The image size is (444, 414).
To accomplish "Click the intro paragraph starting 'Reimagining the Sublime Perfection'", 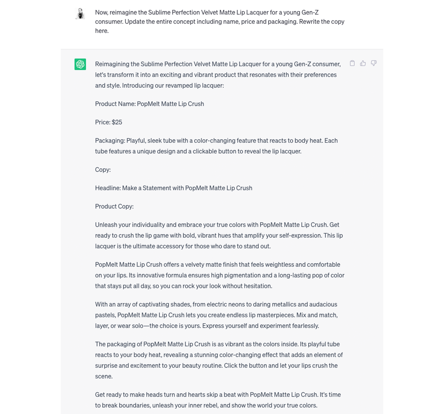I will 218,75.
